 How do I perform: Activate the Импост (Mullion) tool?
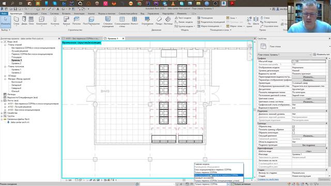[134, 21]
